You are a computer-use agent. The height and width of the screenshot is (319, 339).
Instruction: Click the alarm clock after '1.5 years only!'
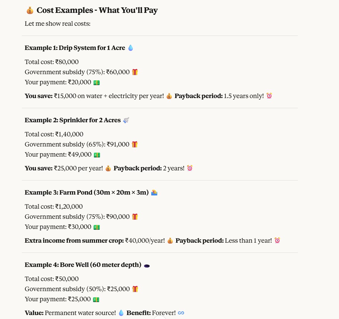(x=269, y=96)
